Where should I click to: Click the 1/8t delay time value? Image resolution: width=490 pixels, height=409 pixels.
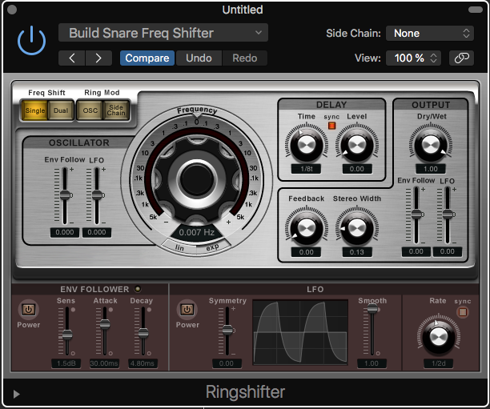pos(307,169)
